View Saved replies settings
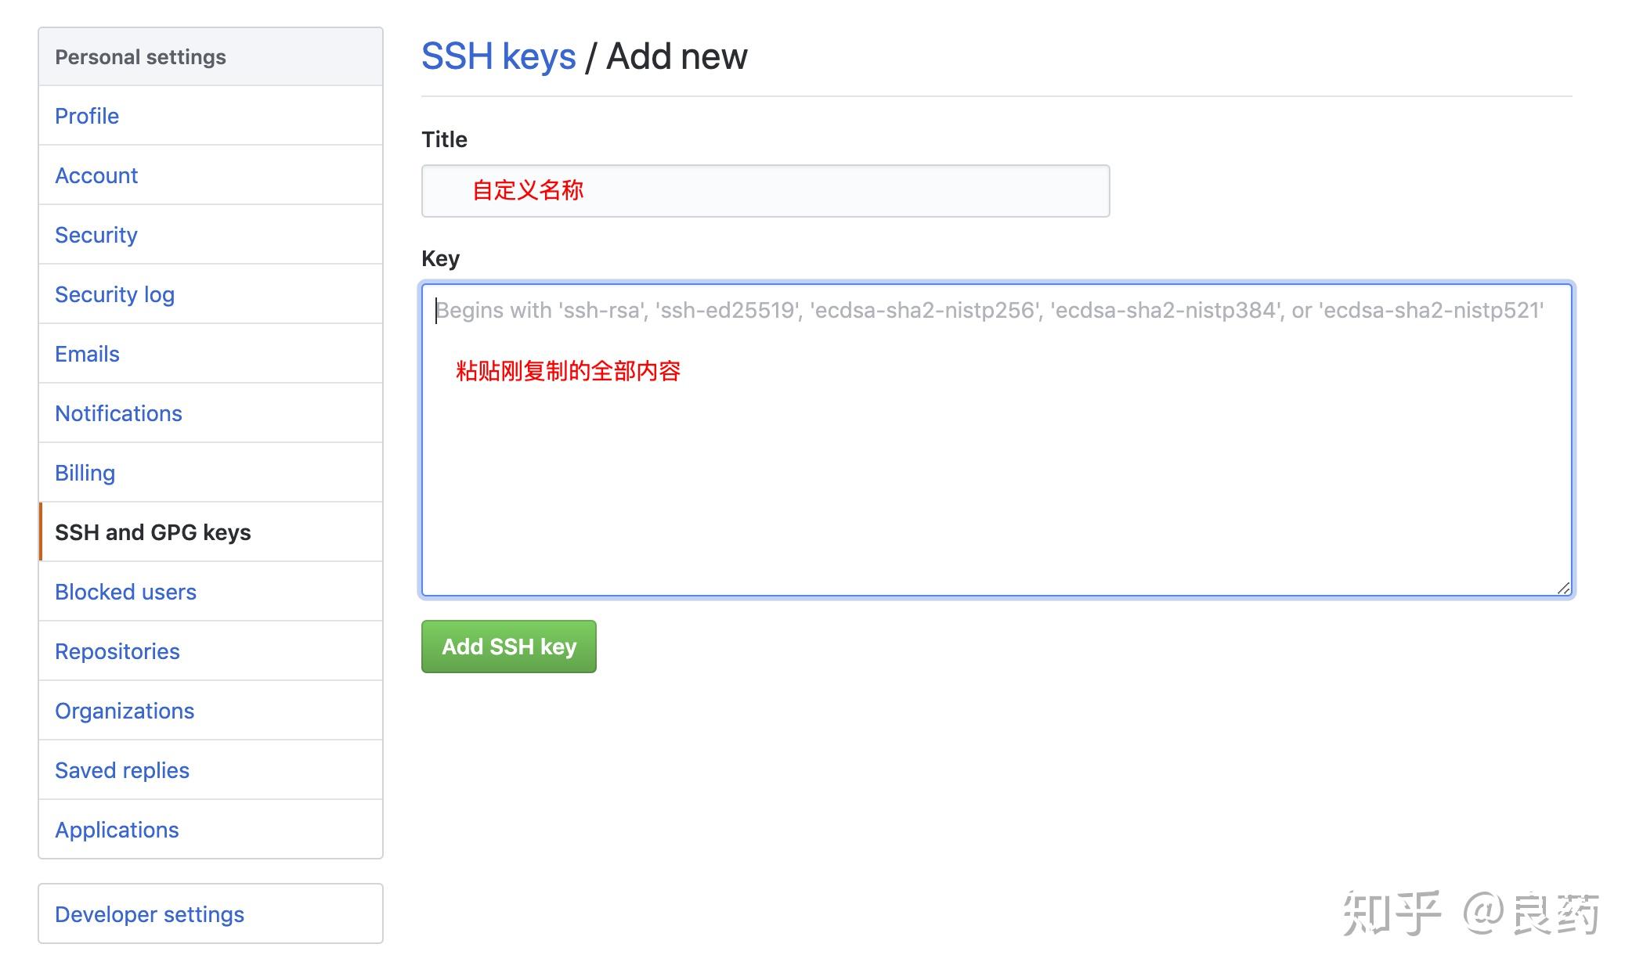1643x980 pixels. (121, 770)
